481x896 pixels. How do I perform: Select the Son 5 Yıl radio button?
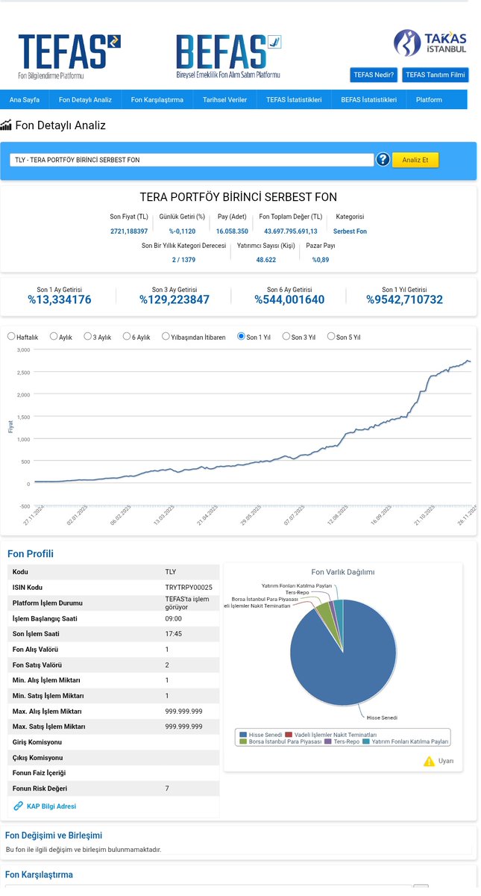[331, 337]
